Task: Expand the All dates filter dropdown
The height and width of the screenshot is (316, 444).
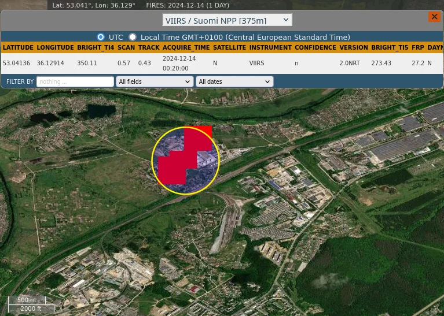Action: pos(234,82)
